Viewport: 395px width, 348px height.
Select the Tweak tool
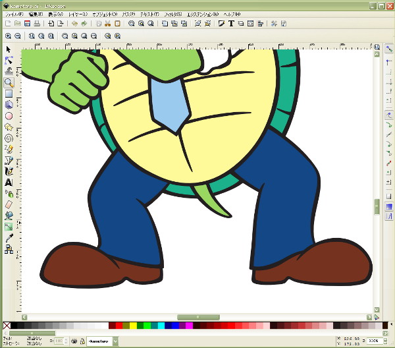coord(9,72)
